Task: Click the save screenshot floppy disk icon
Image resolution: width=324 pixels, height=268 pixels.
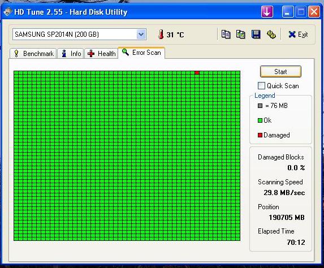Action: point(256,34)
